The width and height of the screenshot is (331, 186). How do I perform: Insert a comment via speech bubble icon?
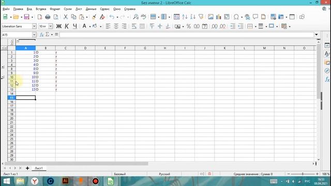[255, 17]
